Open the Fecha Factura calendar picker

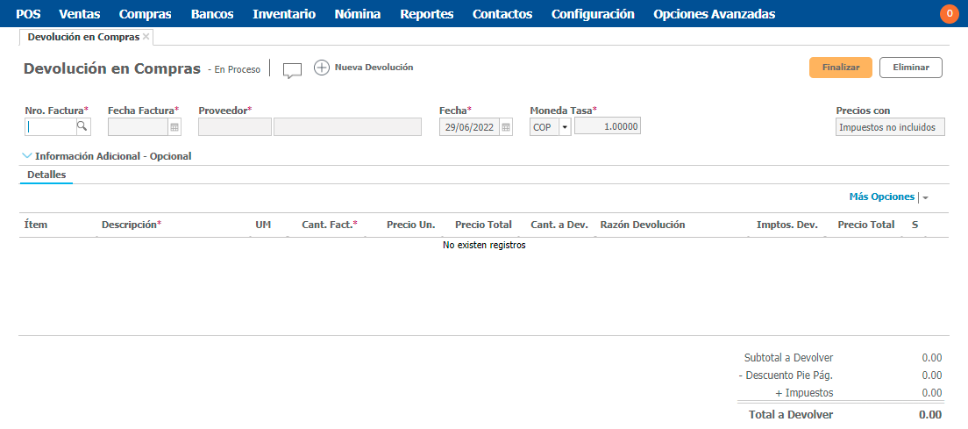[x=174, y=127]
